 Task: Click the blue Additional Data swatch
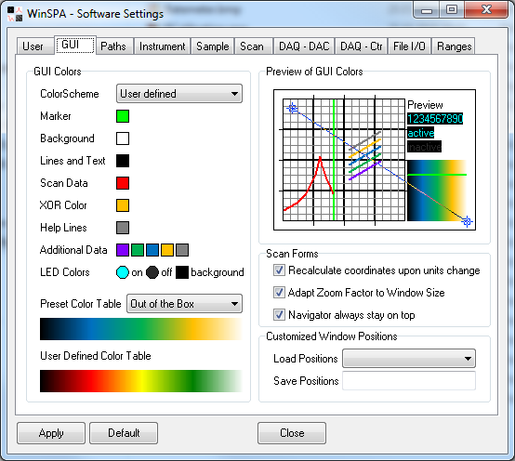pos(152,250)
